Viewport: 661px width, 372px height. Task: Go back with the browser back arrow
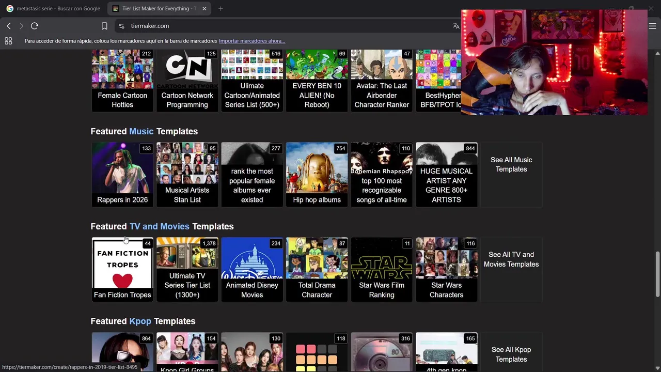pyautogui.click(x=9, y=26)
